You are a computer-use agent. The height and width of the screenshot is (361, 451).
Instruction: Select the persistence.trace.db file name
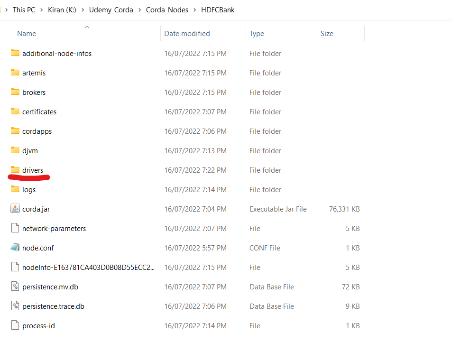[x=53, y=306]
